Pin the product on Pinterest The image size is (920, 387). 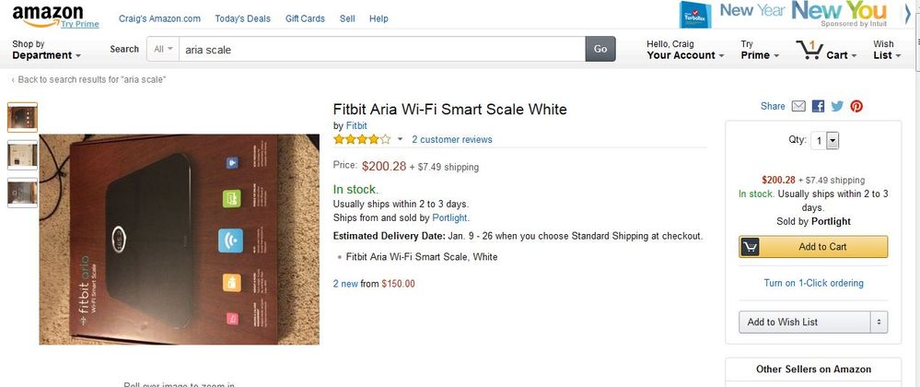point(856,107)
